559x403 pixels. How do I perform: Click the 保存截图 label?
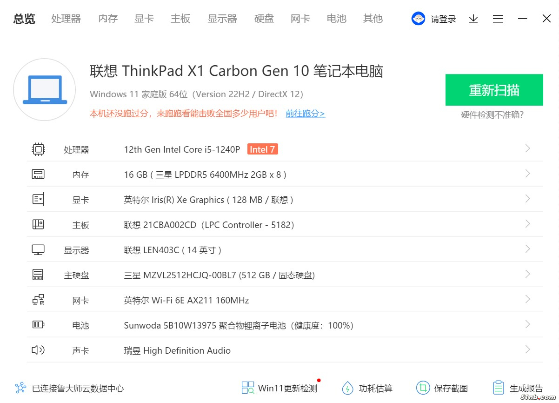point(451,388)
